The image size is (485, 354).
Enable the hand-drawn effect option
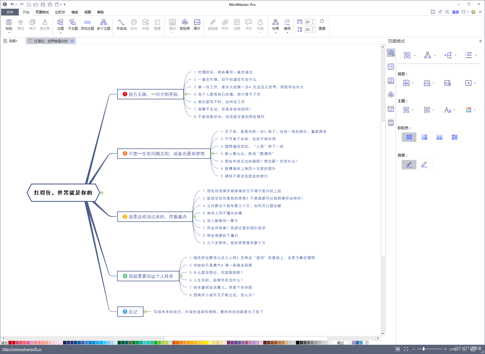[424, 165]
